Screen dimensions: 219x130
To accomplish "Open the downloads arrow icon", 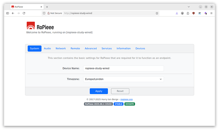I will [x=177, y=13].
